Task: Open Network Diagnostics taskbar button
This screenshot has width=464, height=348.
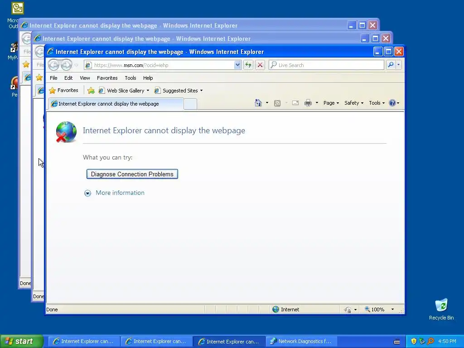Action: click(302, 341)
